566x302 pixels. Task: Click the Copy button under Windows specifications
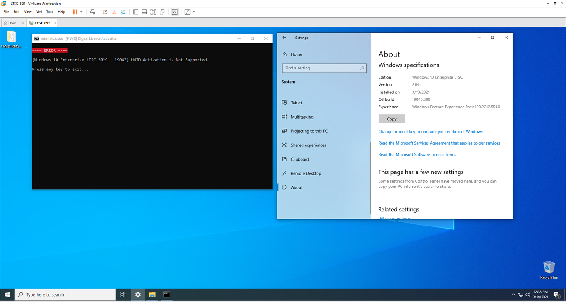[392, 119]
